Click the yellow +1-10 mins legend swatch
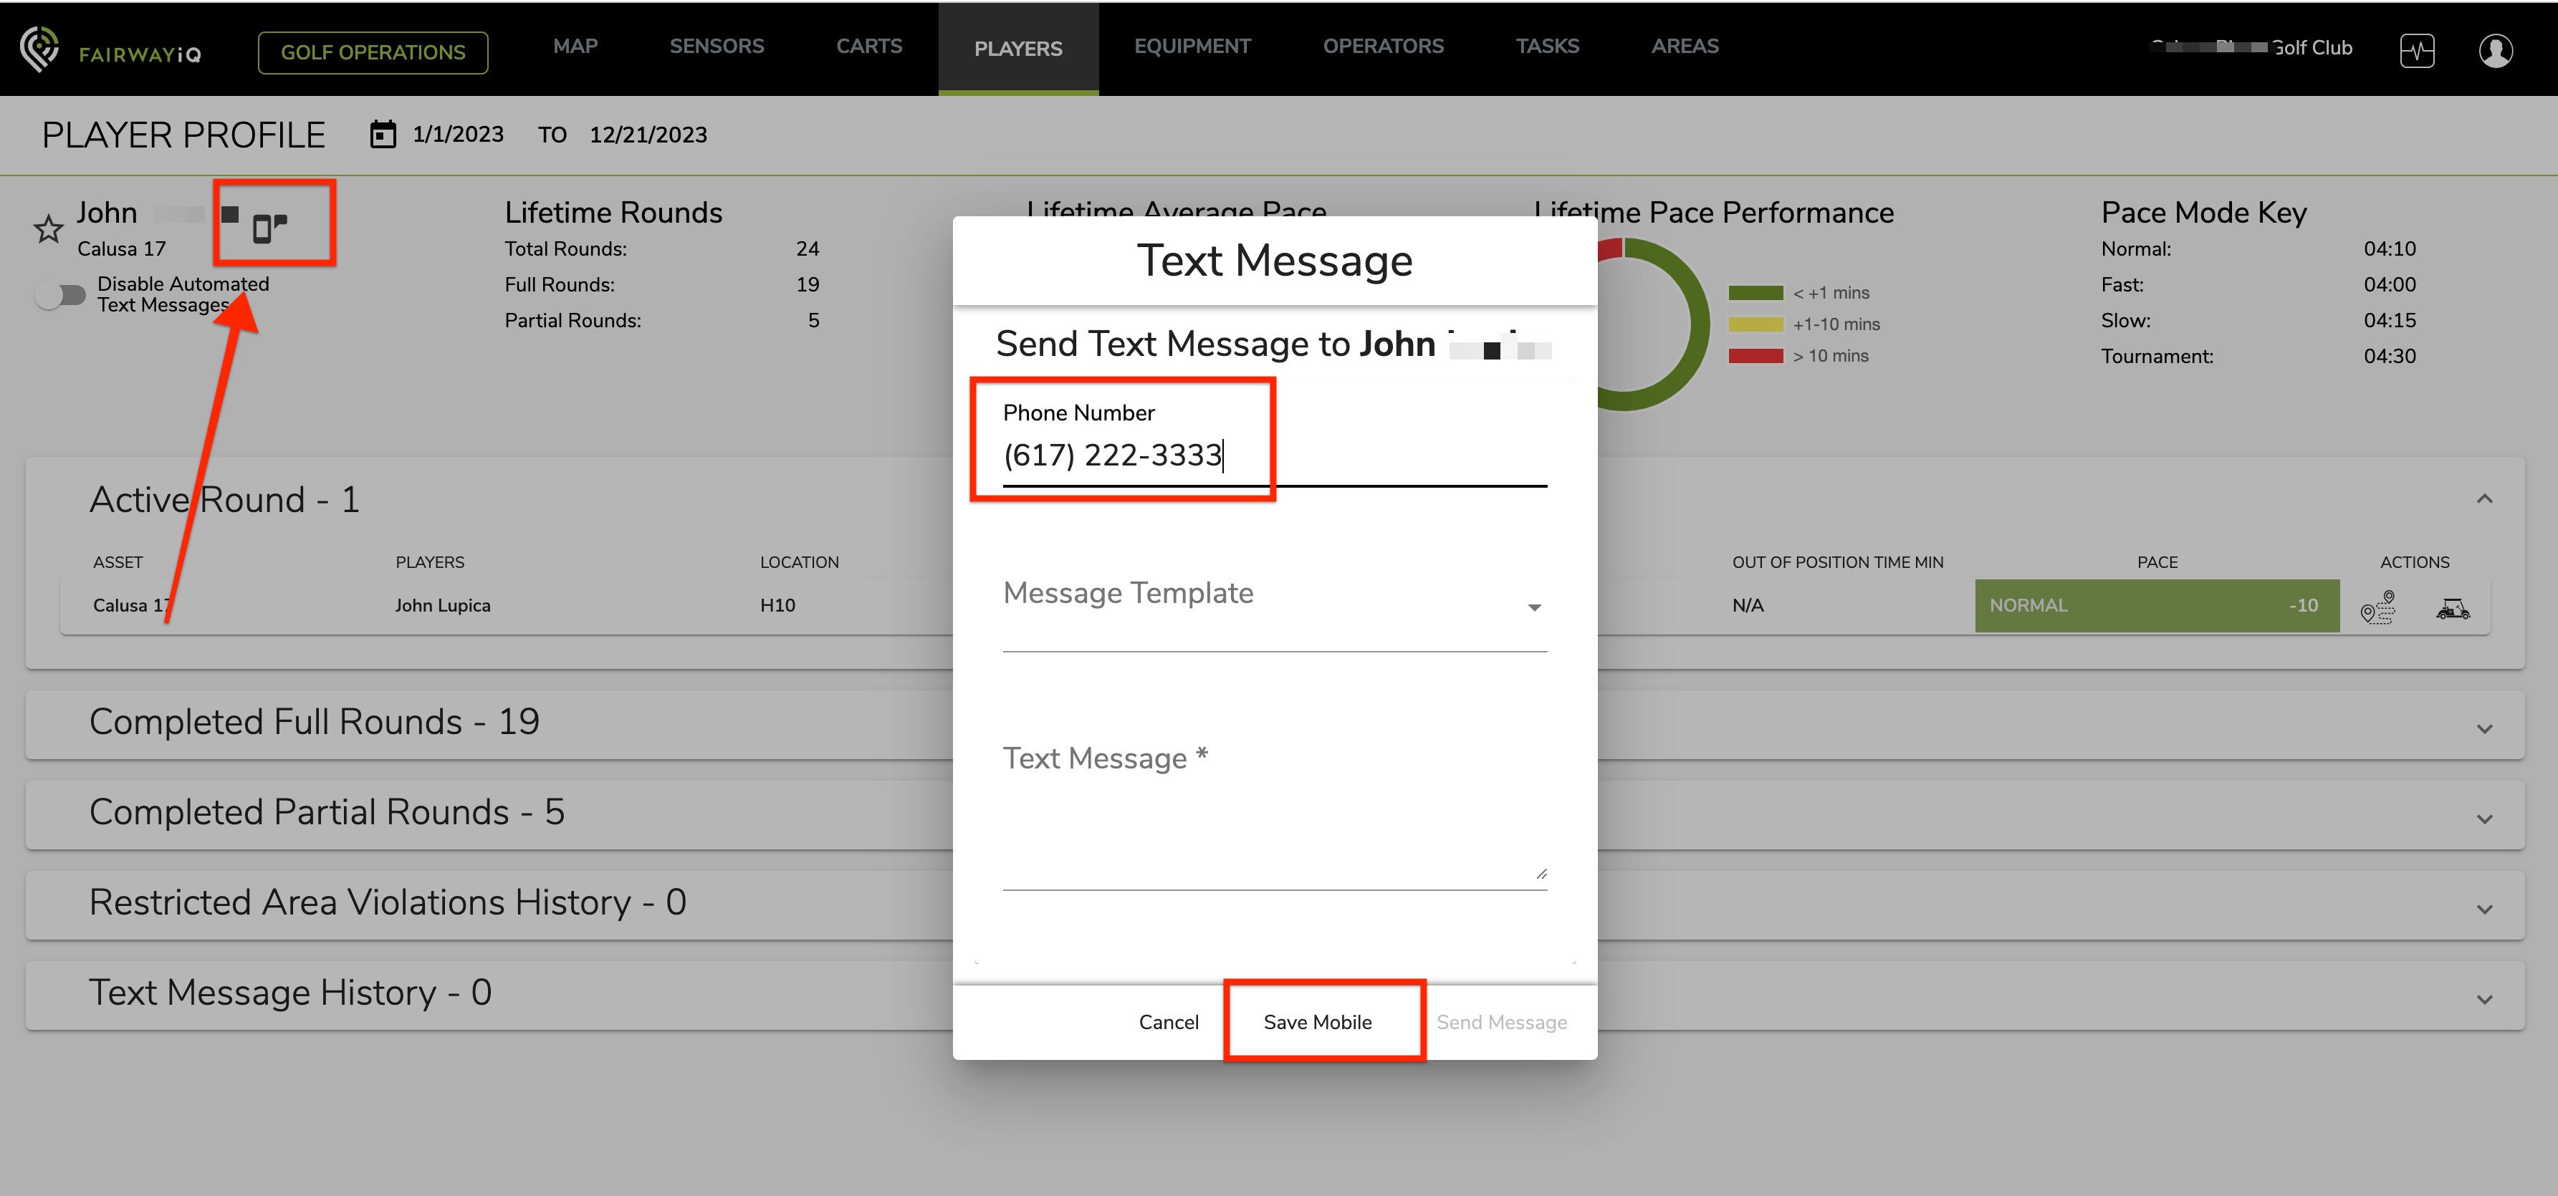 click(x=1755, y=324)
